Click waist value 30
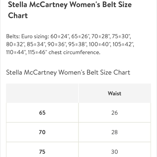 click(115, 152)
